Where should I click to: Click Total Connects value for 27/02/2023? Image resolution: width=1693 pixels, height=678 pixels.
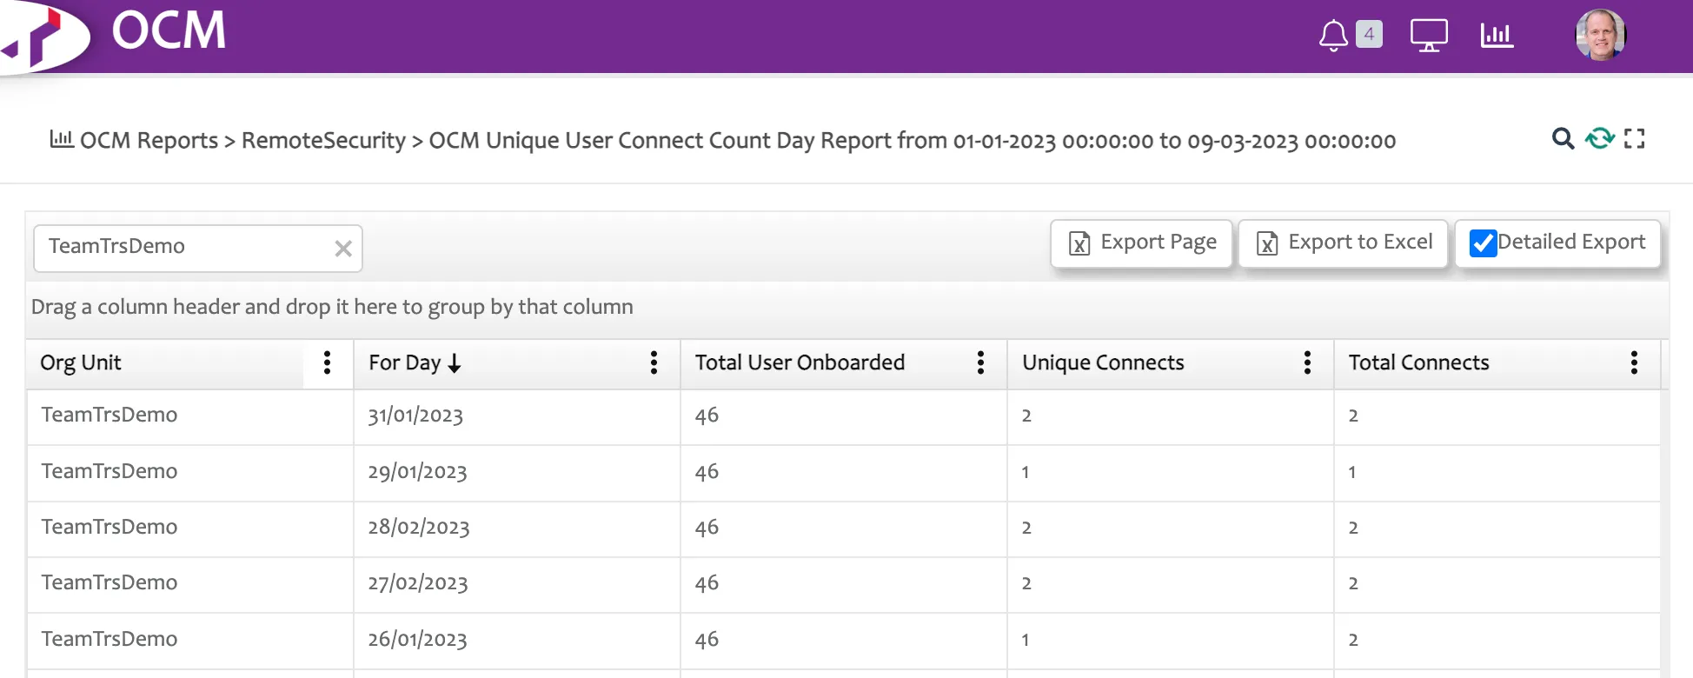[x=1353, y=583]
